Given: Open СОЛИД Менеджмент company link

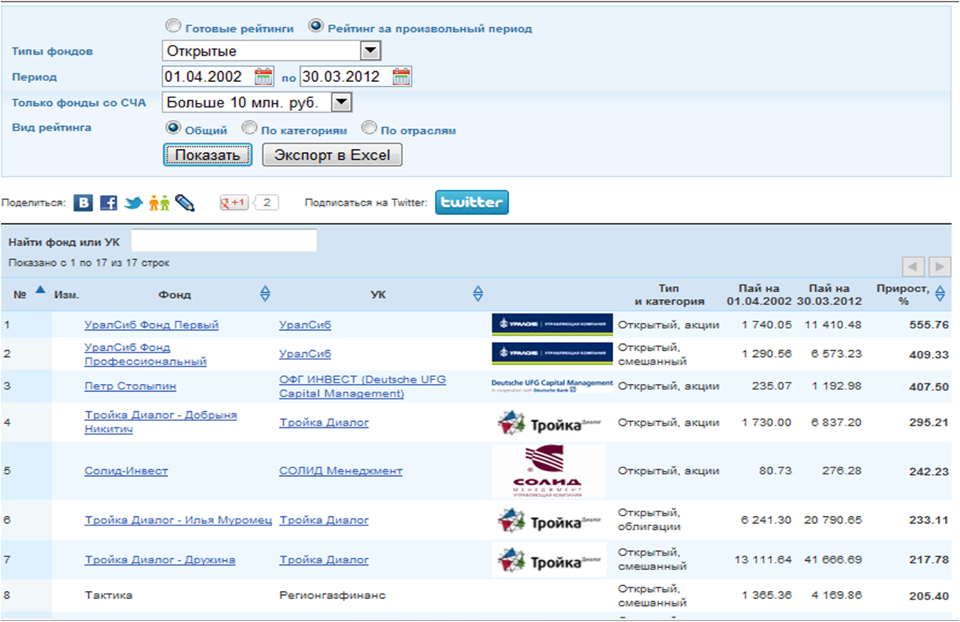Looking at the screenshot, I should [x=341, y=471].
